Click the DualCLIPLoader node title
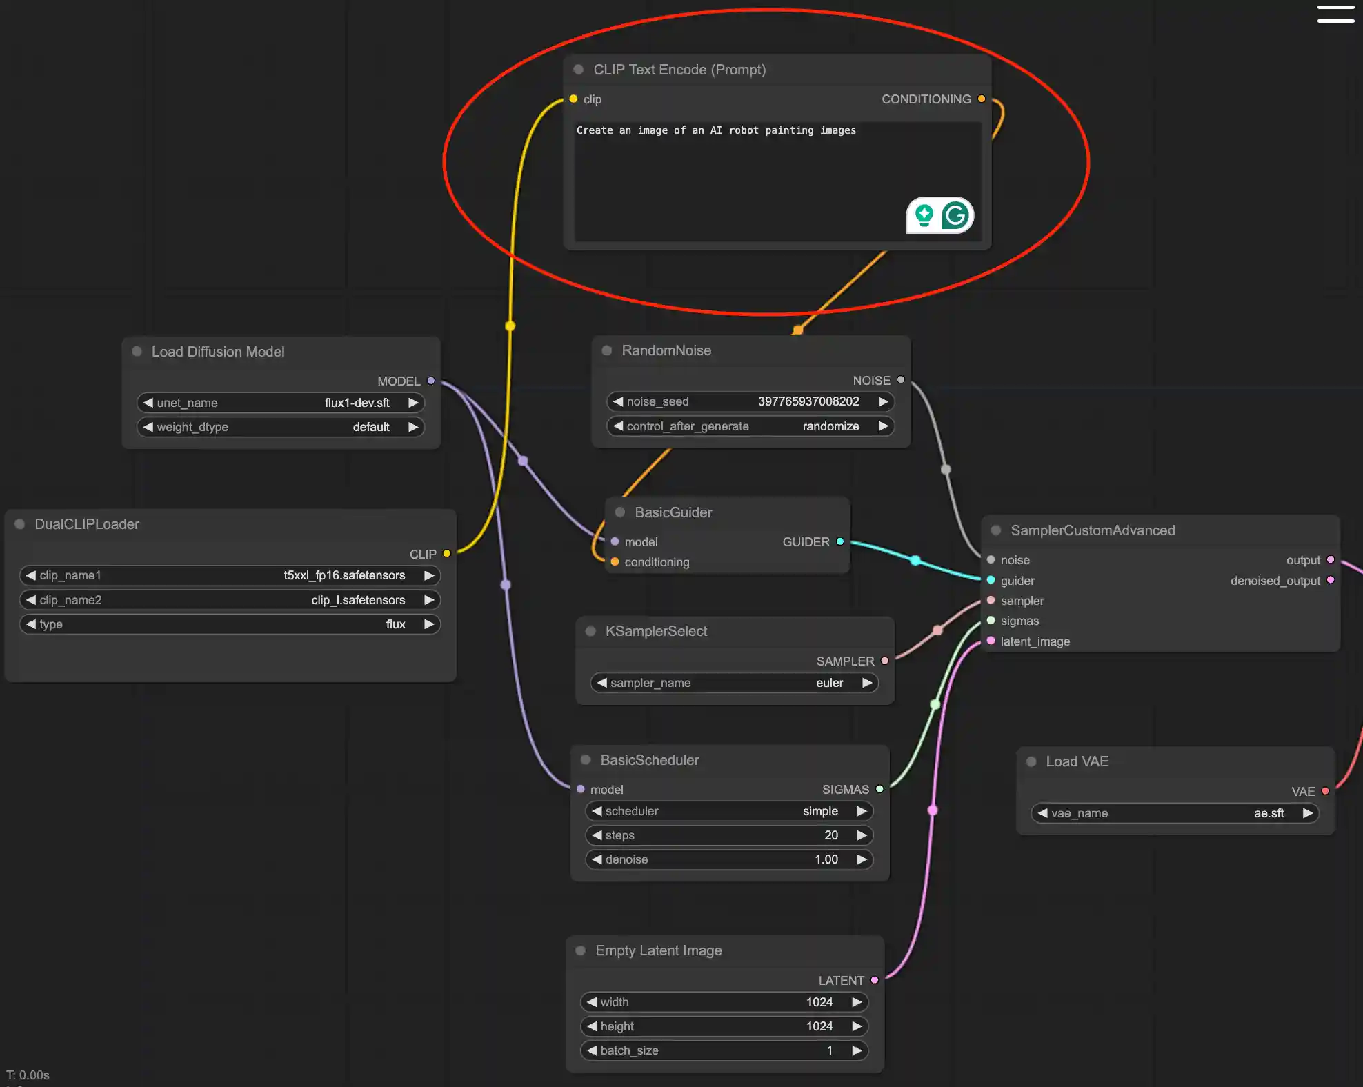This screenshot has height=1087, width=1363. click(x=87, y=524)
